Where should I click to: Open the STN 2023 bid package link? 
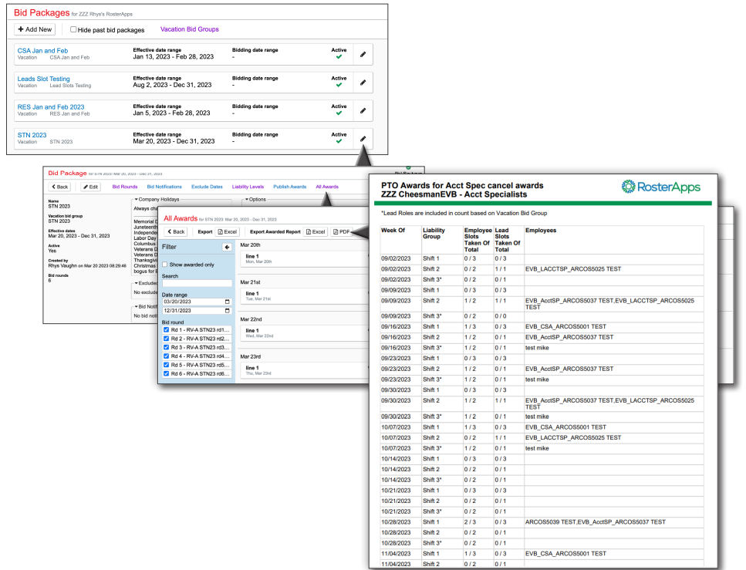(32, 135)
